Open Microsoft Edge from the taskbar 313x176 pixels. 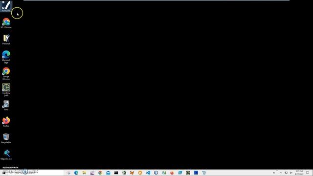click(76, 173)
